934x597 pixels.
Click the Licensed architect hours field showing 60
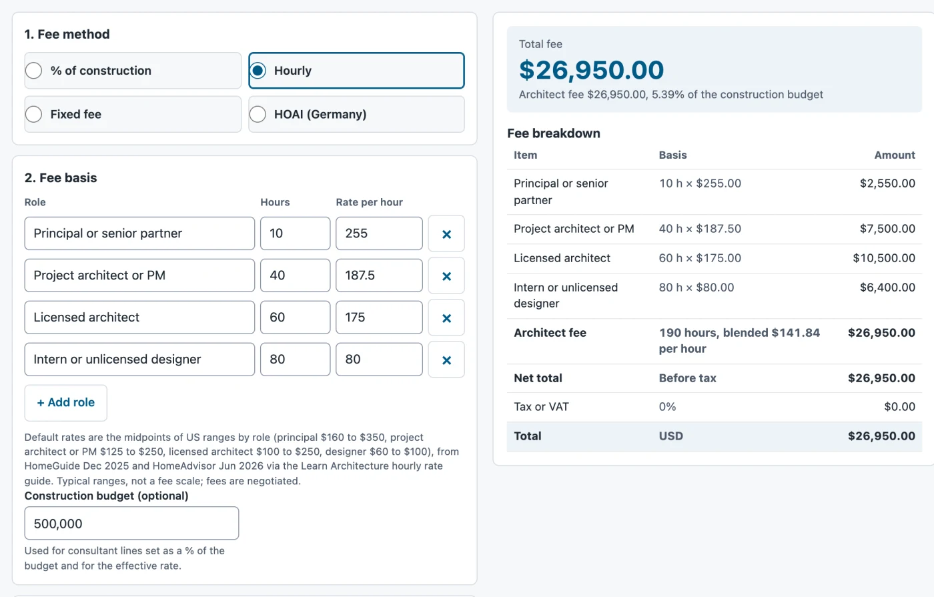tap(295, 318)
